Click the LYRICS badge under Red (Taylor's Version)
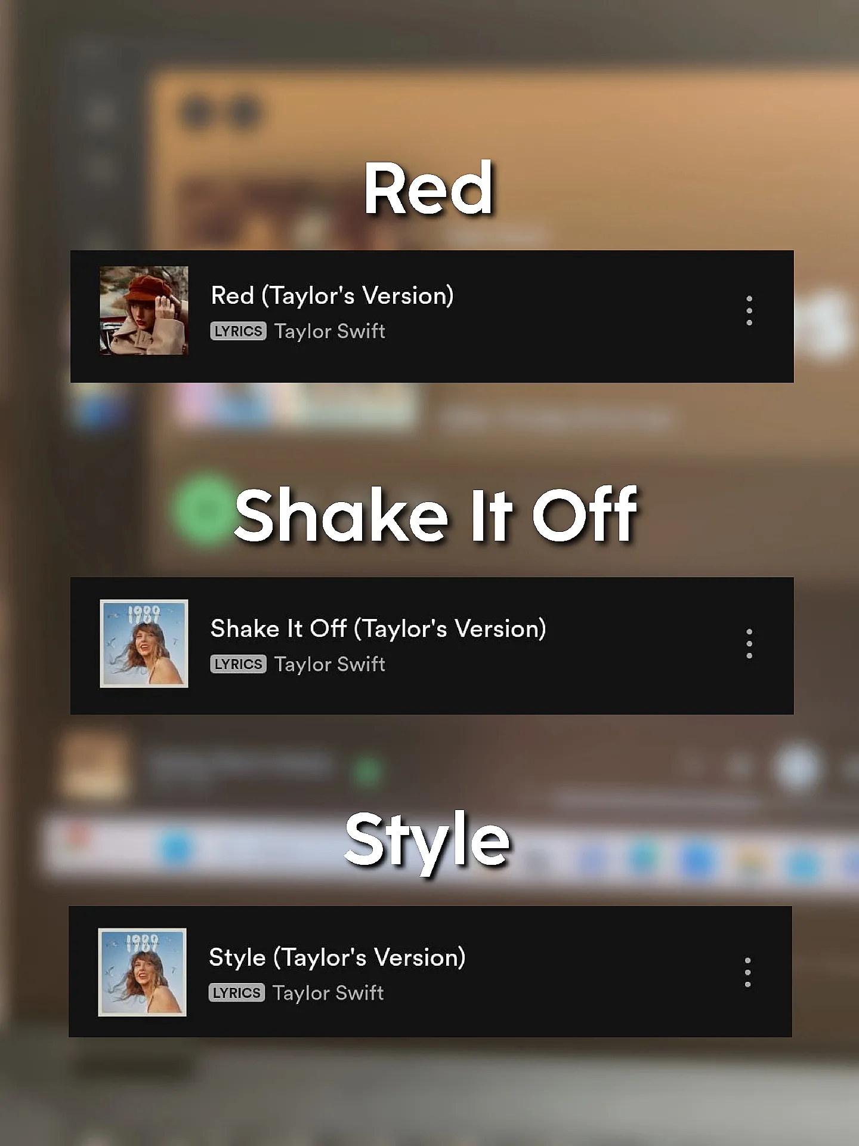The image size is (859, 1146). tap(238, 331)
